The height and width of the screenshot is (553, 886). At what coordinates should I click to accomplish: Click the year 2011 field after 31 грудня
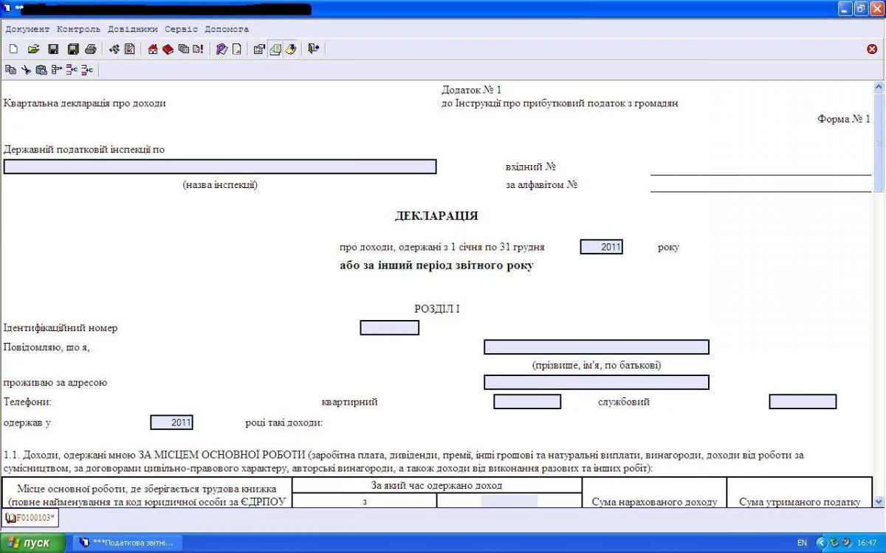pyautogui.click(x=601, y=247)
